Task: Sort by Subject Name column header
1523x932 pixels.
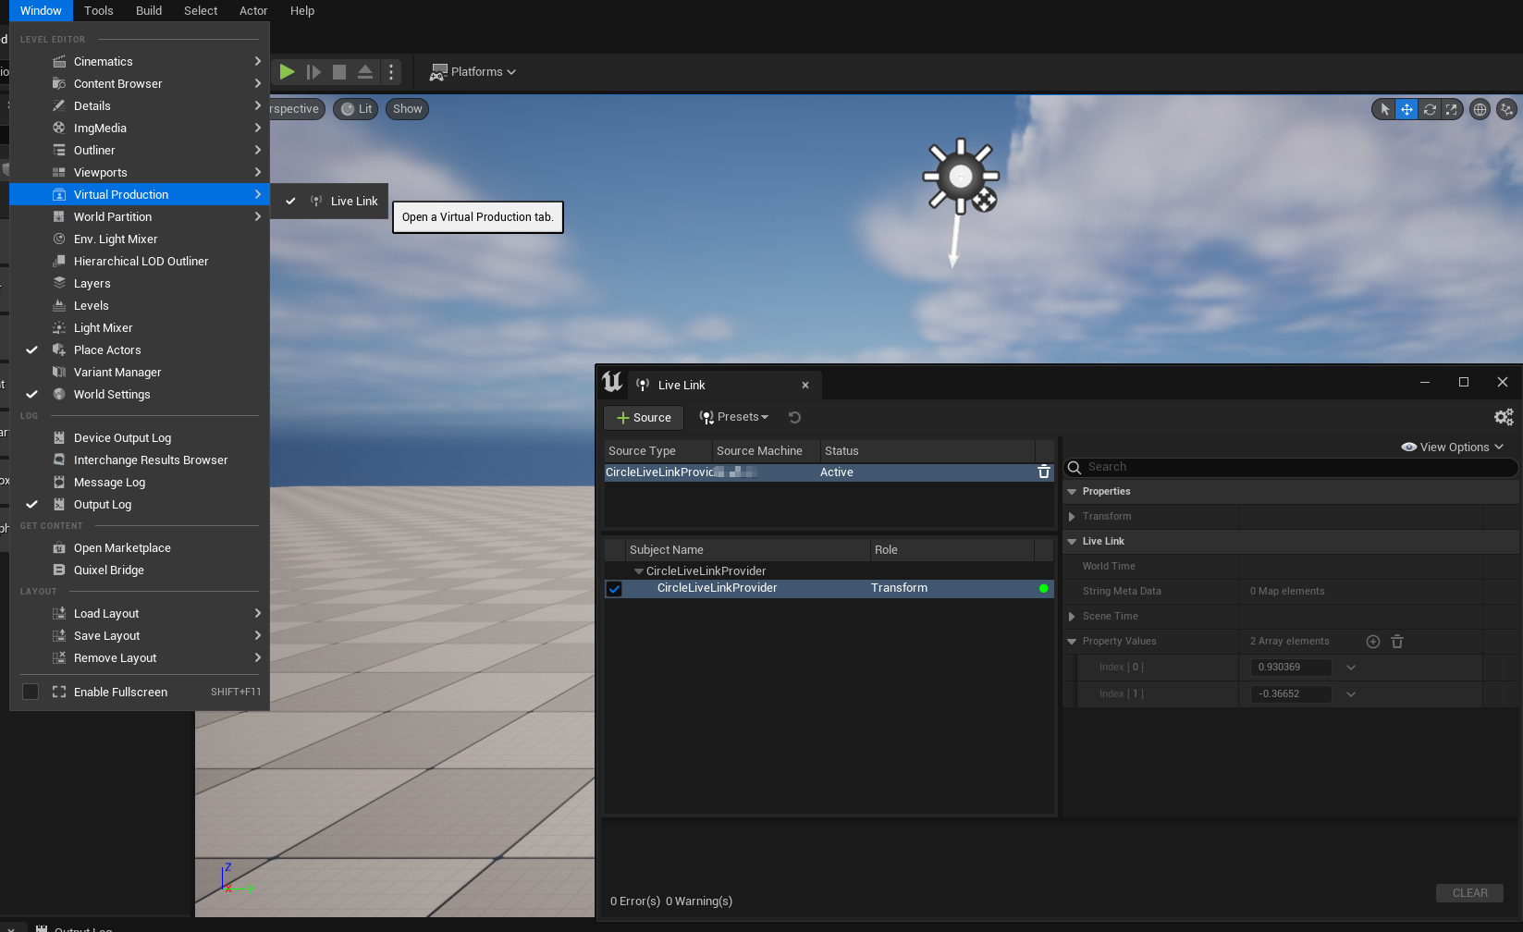Action: point(748,549)
